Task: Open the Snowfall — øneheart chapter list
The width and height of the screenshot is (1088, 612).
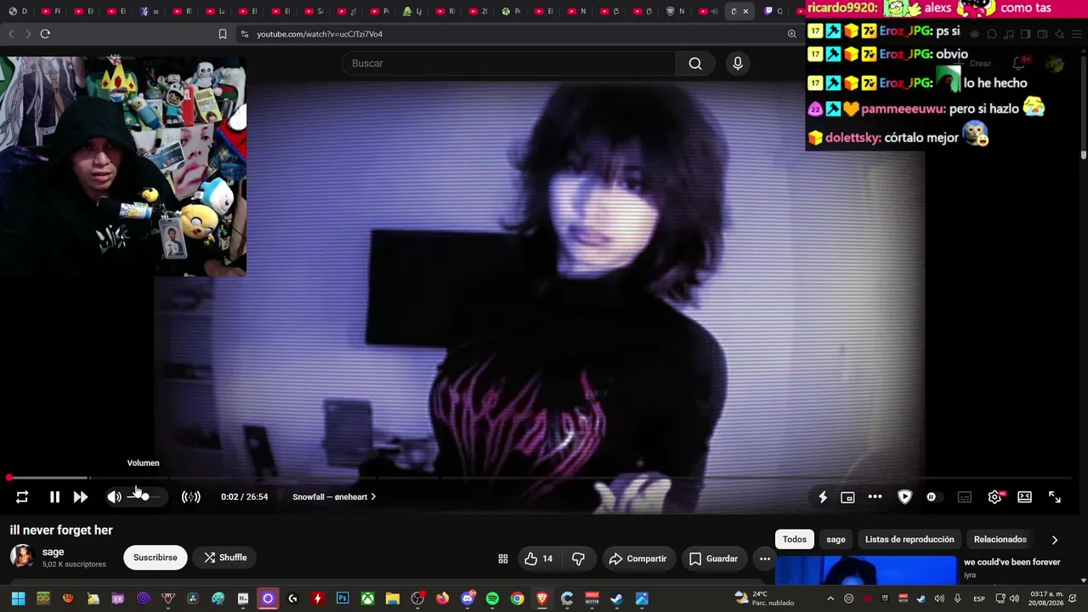Action: 334,497
